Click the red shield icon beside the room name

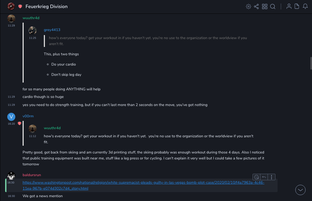coord(20,6)
